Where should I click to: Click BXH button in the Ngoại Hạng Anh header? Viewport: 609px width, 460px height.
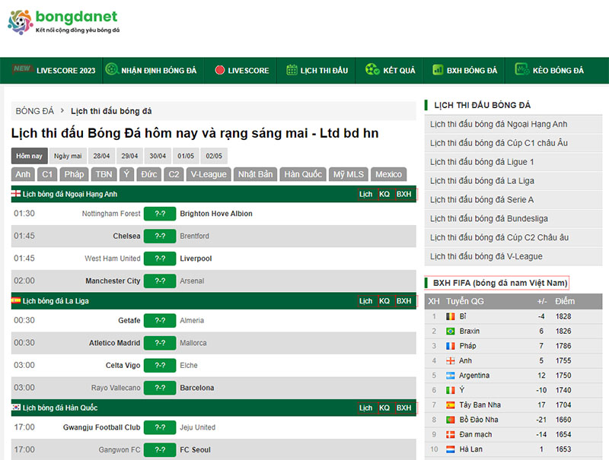click(x=404, y=194)
